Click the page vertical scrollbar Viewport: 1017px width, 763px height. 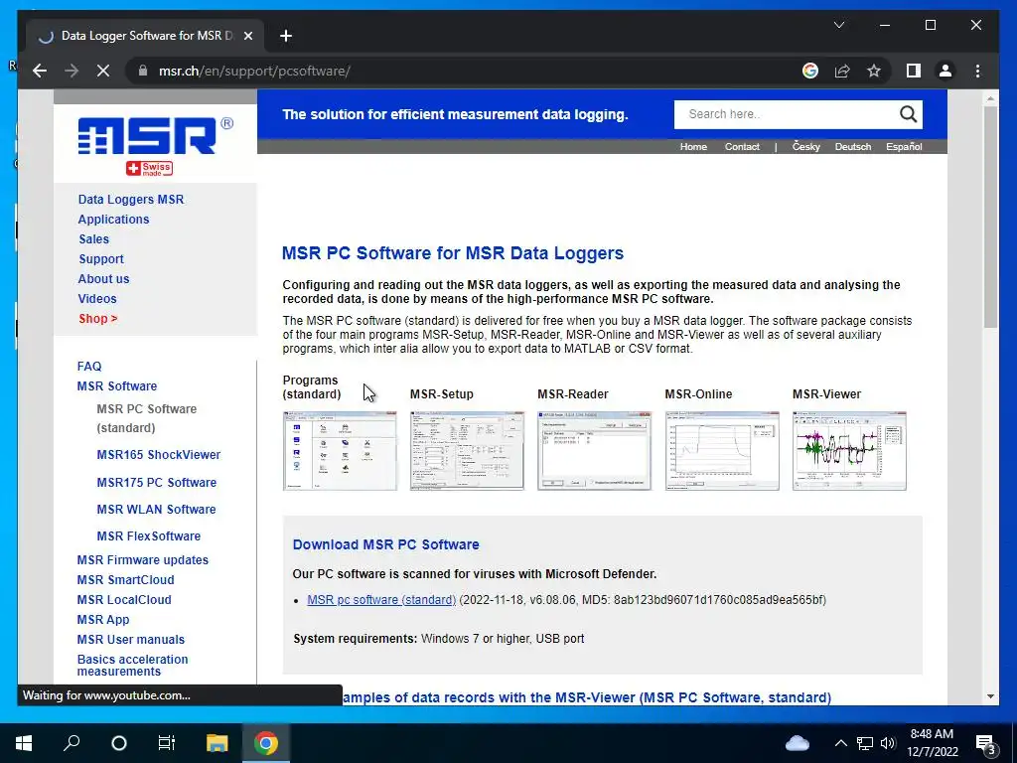(x=990, y=218)
